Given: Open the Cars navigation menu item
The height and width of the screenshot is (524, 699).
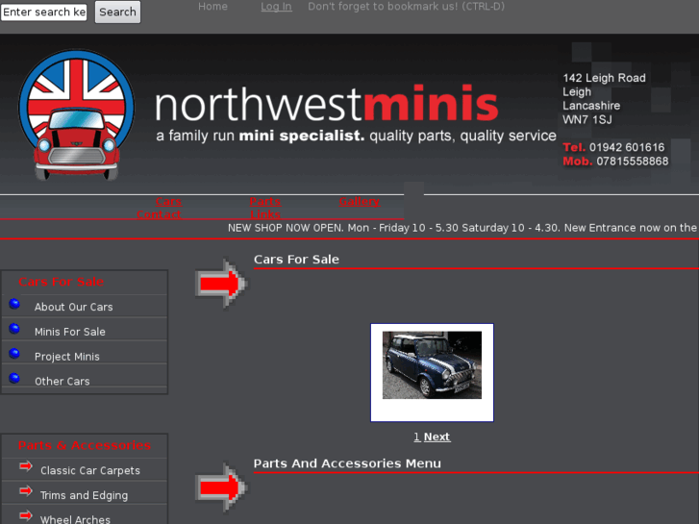Looking at the screenshot, I should click(x=168, y=202).
